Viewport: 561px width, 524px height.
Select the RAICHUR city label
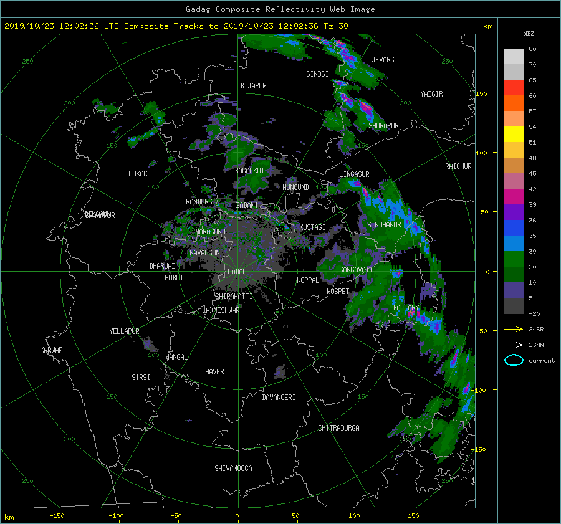[458, 166]
